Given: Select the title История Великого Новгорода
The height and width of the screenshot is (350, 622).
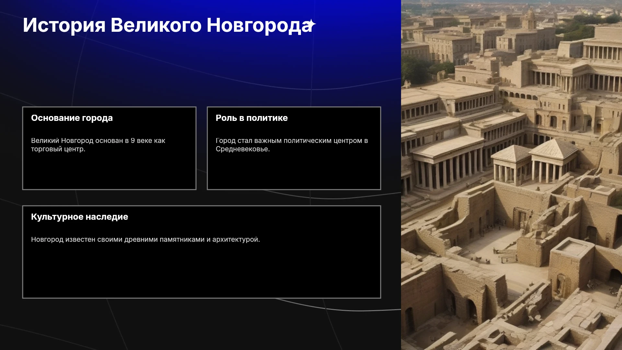Looking at the screenshot, I should [167, 25].
